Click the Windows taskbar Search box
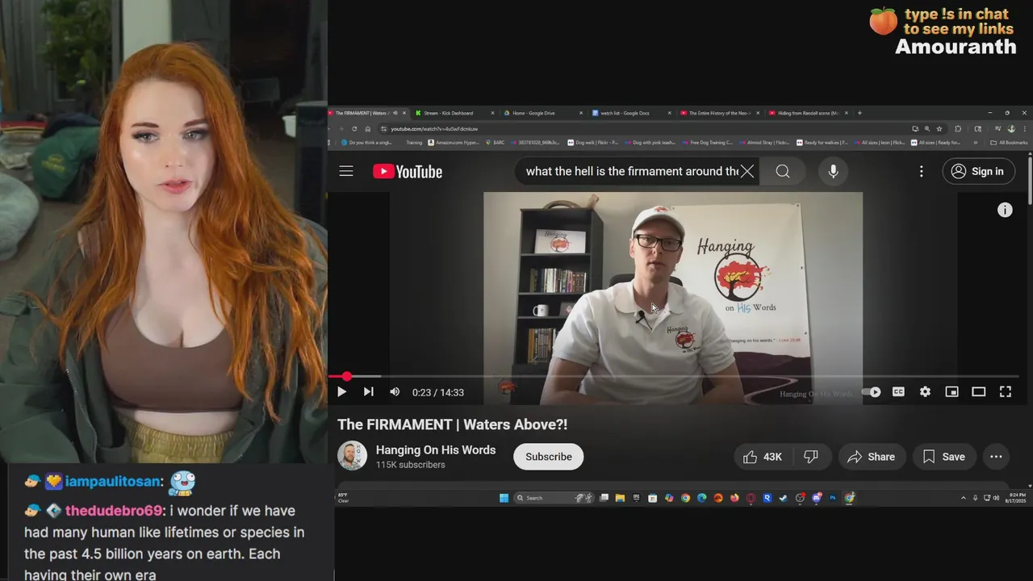 point(554,498)
